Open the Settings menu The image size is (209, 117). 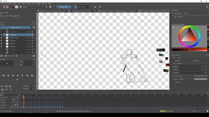(x=38, y=4)
